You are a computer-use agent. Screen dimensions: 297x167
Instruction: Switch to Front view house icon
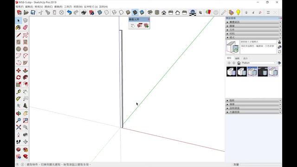[164, 13]
